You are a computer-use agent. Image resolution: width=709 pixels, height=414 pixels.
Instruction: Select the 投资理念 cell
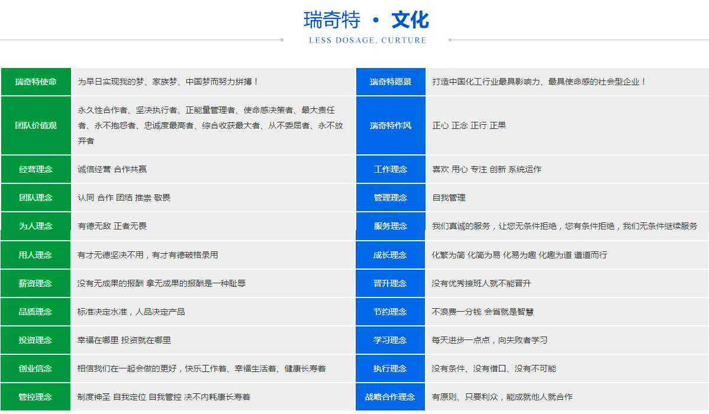pyautogui.click(x=36, y=340)
